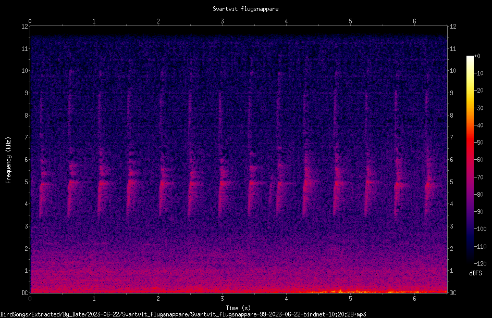The height and width of the screenshot is (318, 492).
Task: Click the yellow -20 region of color scale
Action: coord(470,91)
